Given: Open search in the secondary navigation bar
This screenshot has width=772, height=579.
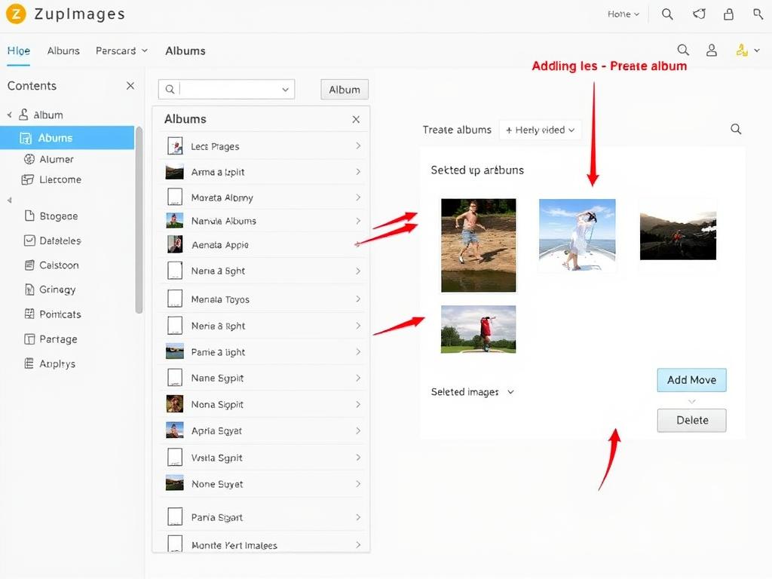Looking at the screenshot, I should click(x=683, y=50).
